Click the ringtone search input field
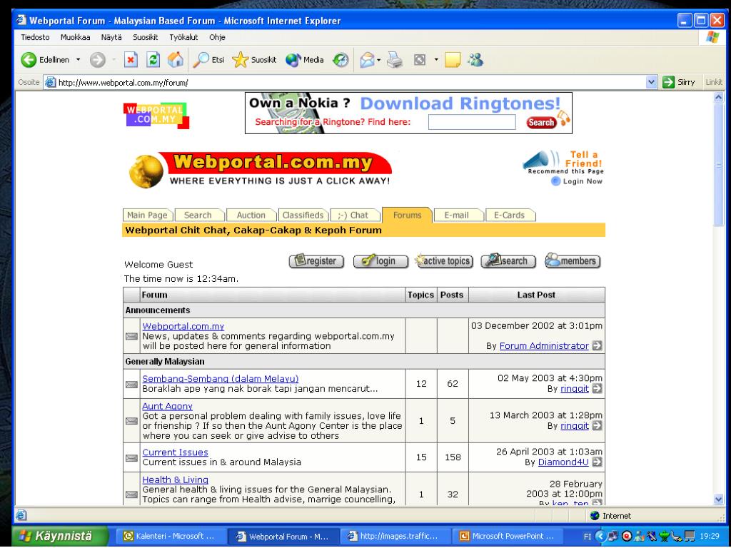The height and width of the screenshot is (548, 731). point(472,122)
